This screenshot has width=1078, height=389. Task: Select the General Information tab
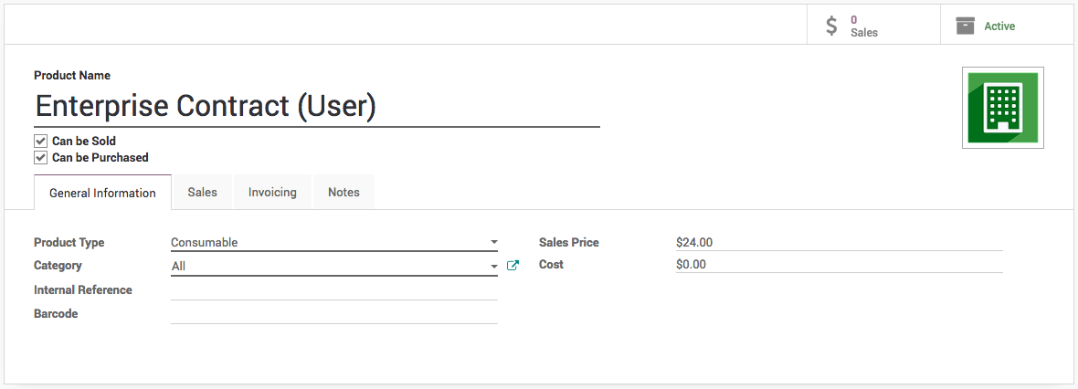[102, 194]
